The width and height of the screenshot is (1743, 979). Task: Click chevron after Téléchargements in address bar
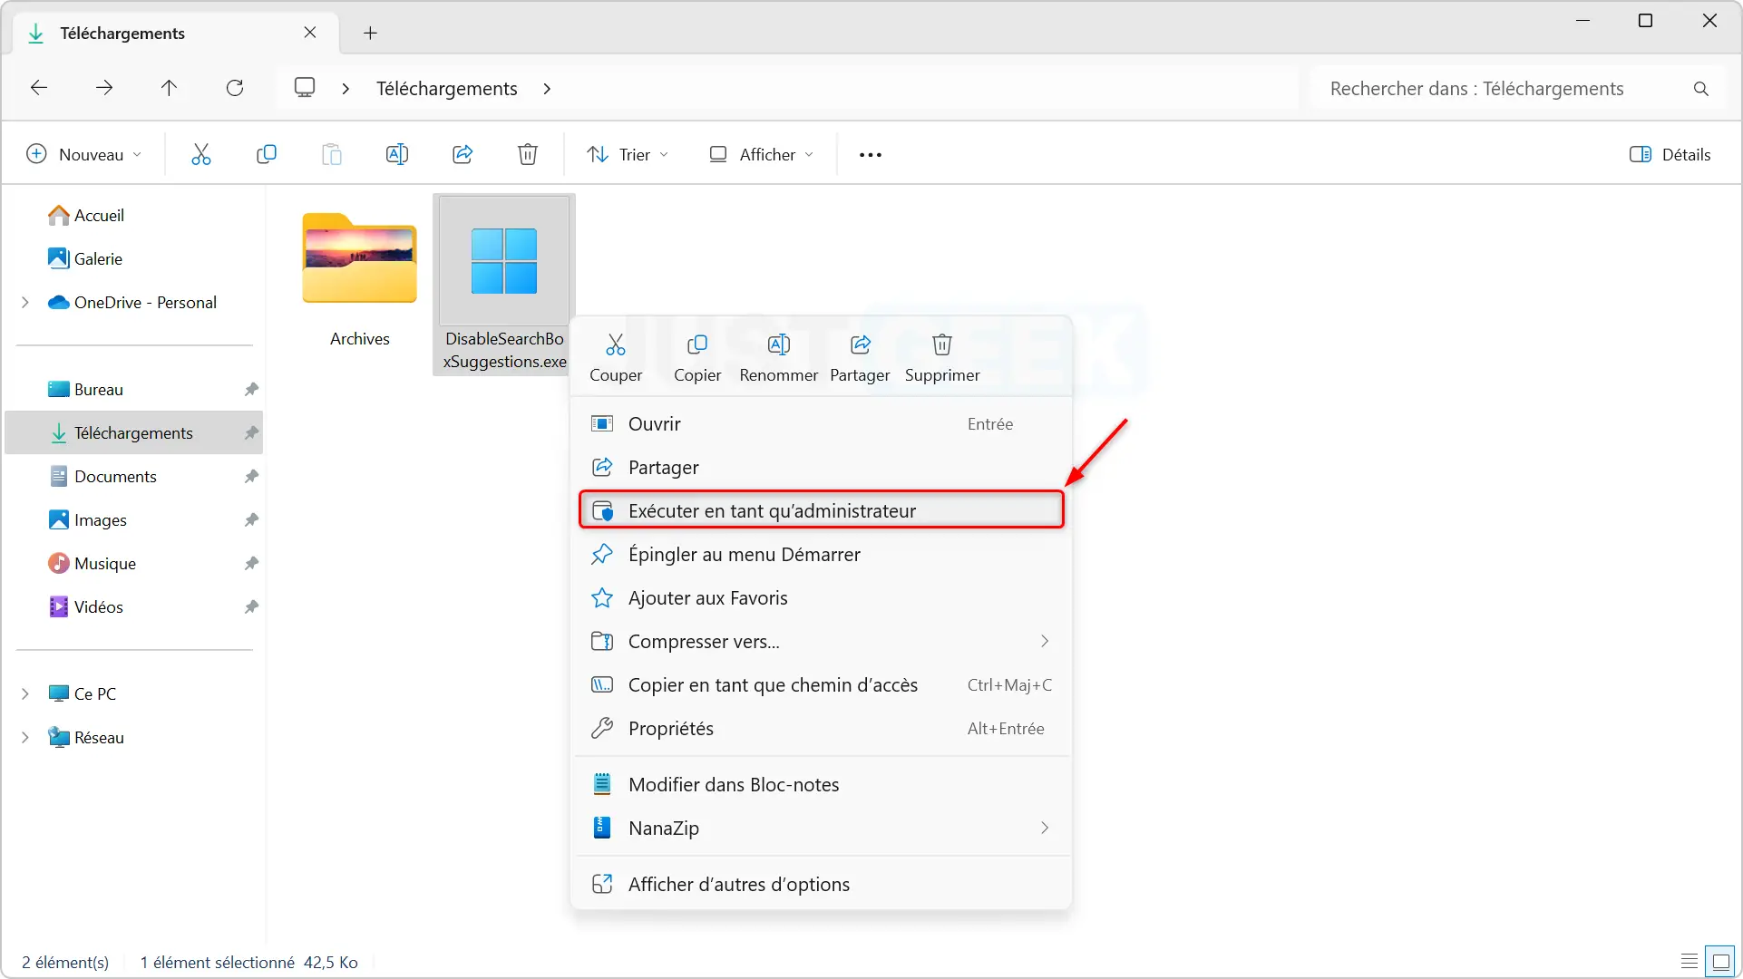click(547, 89)
